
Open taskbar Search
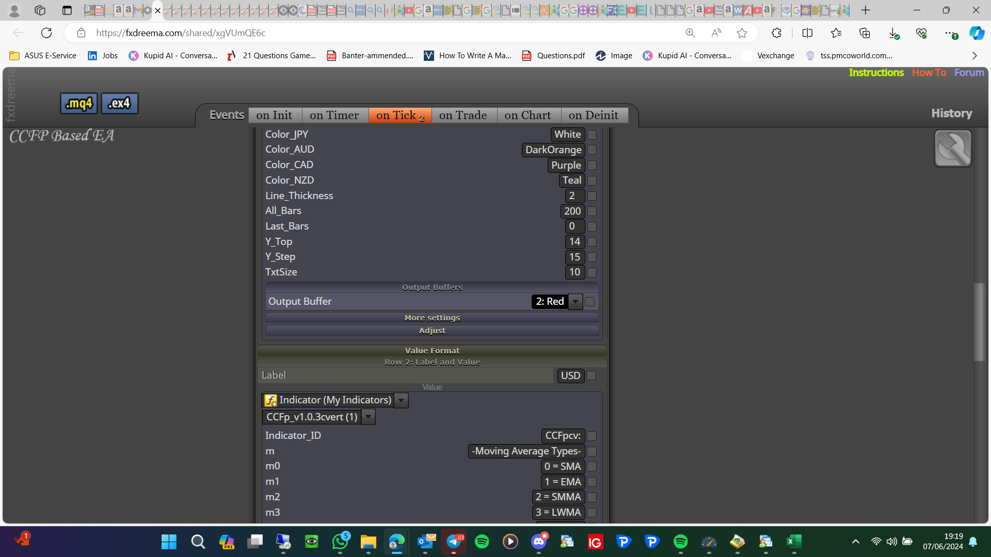coord(198,542)
